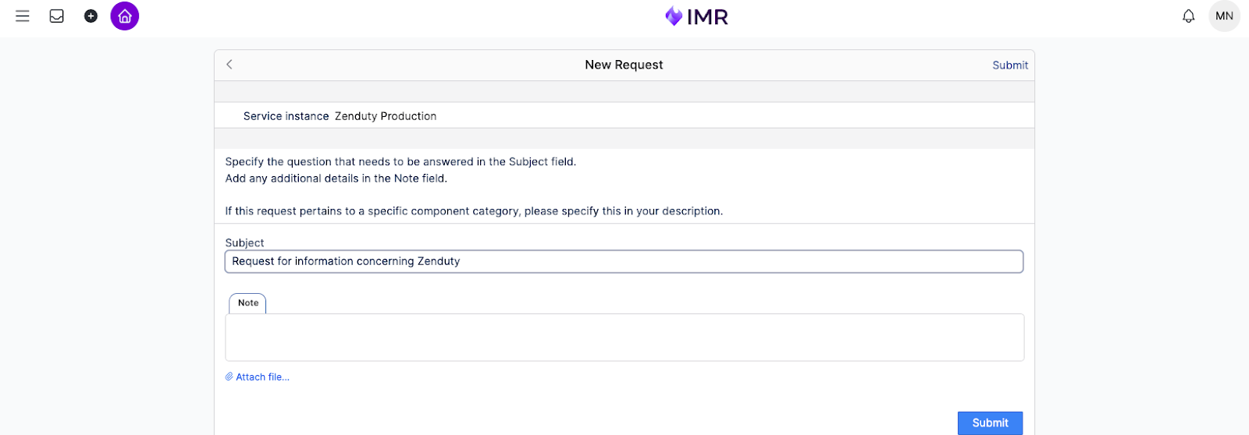Click the component category instruction text
Screen dimensions: 1249x435
tap(474, 211)
